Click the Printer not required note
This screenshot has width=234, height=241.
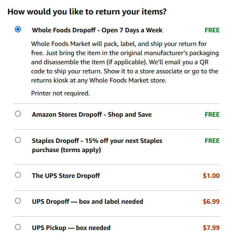point(60,93)
